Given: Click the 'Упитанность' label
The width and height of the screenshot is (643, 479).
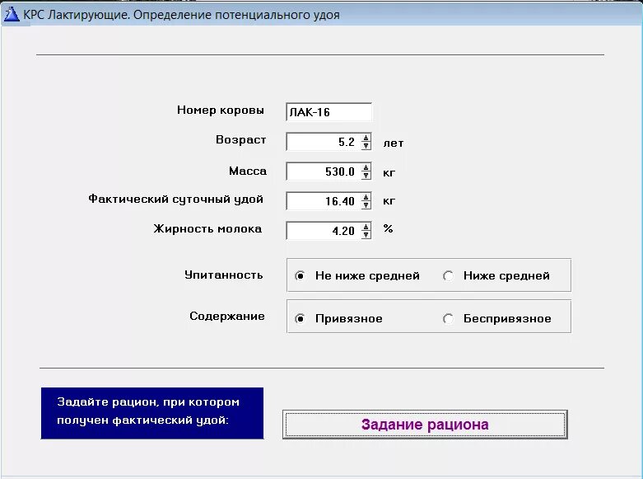Looking at the screenshot, I should click(x=223, y=275).
